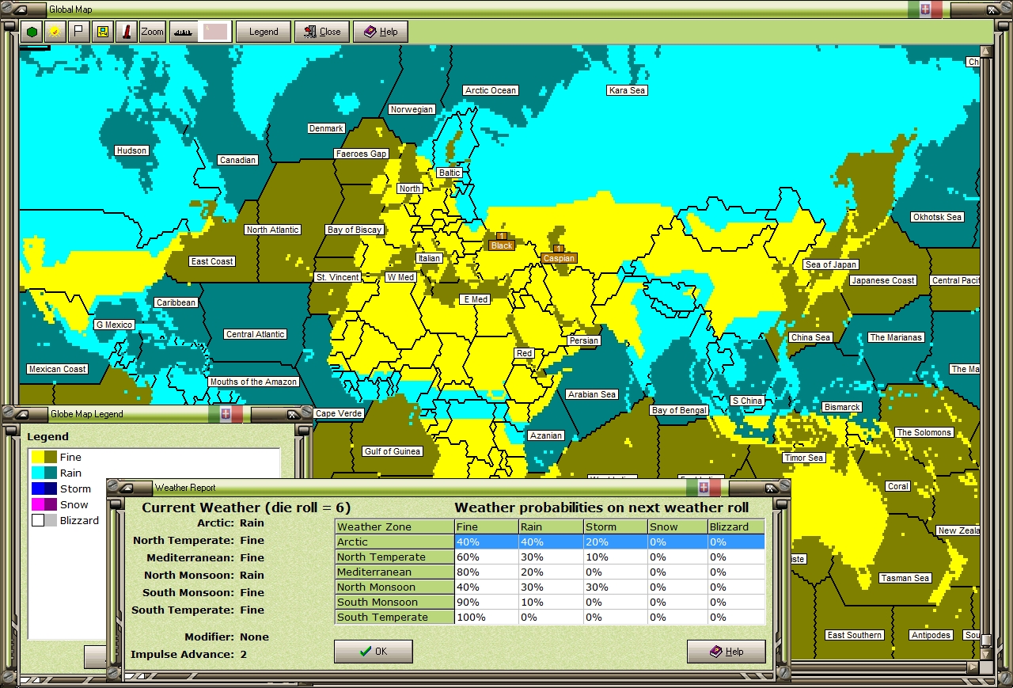Viewport: 1013px width, 688px height.
Task: Click the 100% Fine cell for South Temperate
Action: pos(486,617)
